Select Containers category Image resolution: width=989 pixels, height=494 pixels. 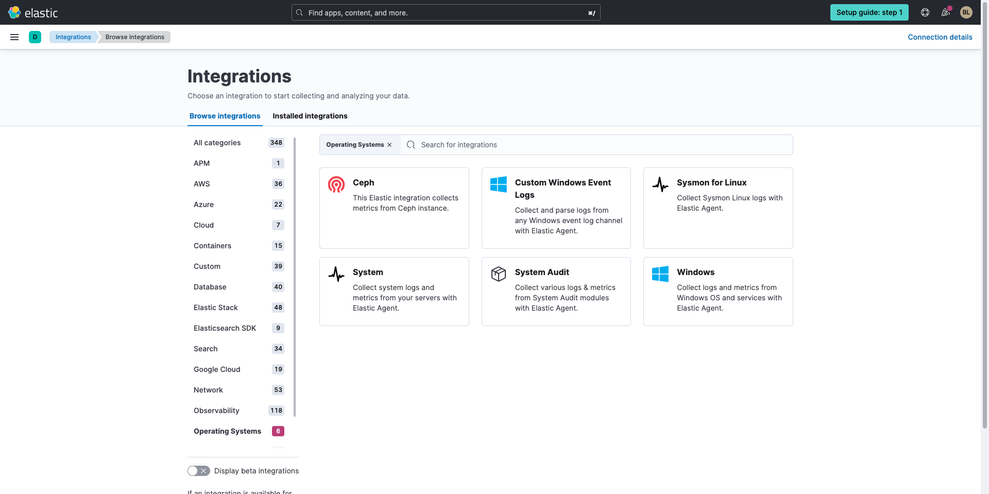coord(239,246)
